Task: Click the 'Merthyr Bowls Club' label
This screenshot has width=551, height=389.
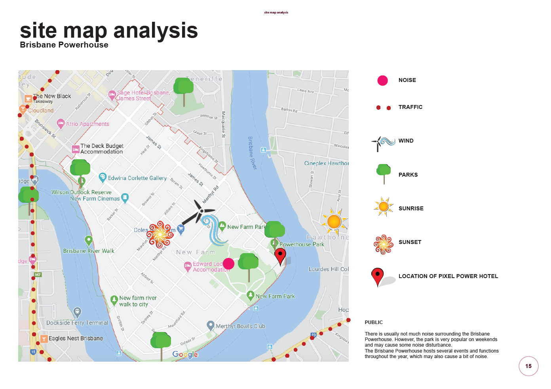Action: pyautogui.click(x=240, y=326)
